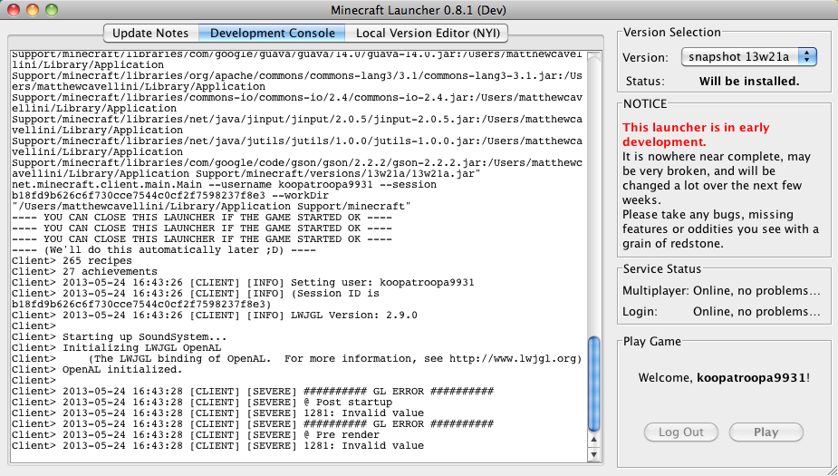838x476 pixels.
Task: Click the Play button
Action: click(x=766, y=432)
